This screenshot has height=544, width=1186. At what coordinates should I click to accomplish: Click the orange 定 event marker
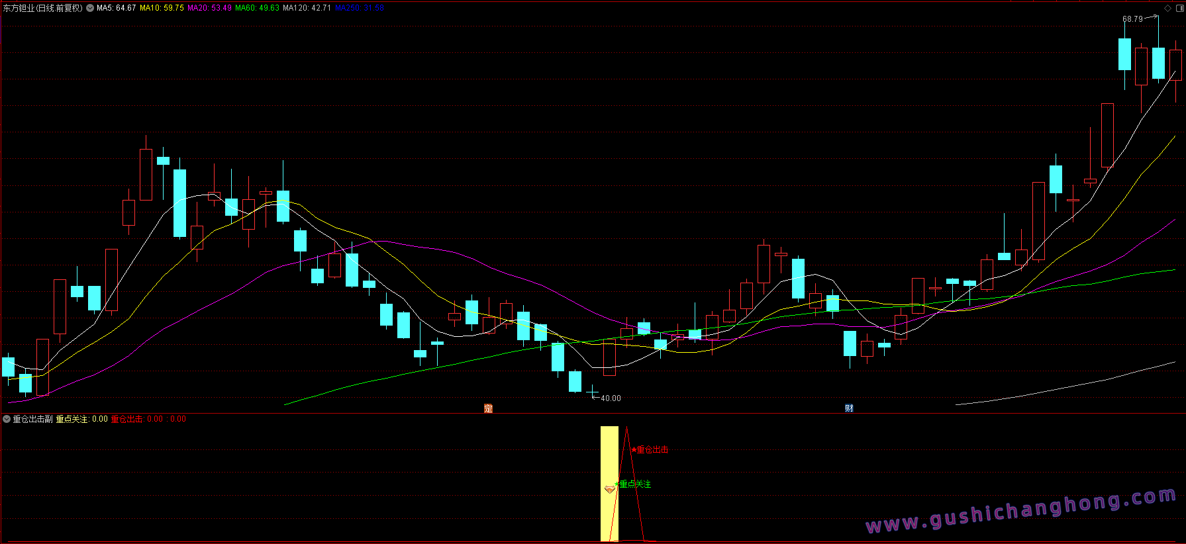coord(489,408)
